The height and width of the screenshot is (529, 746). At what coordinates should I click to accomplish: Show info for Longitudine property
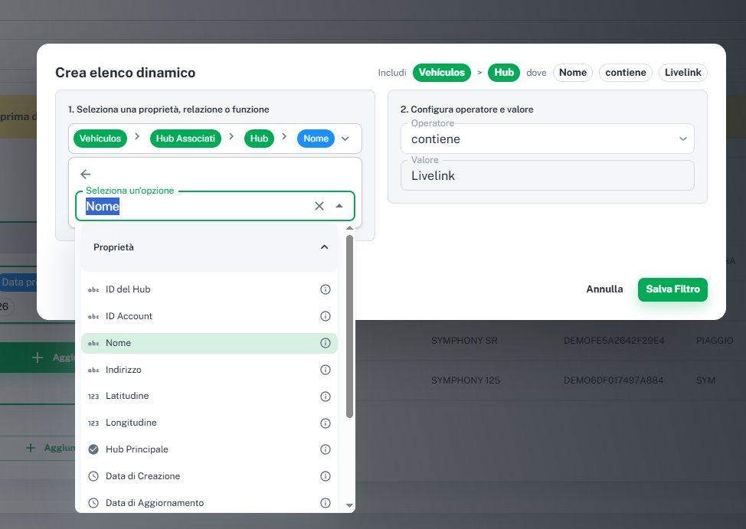[x=325, y=423]
